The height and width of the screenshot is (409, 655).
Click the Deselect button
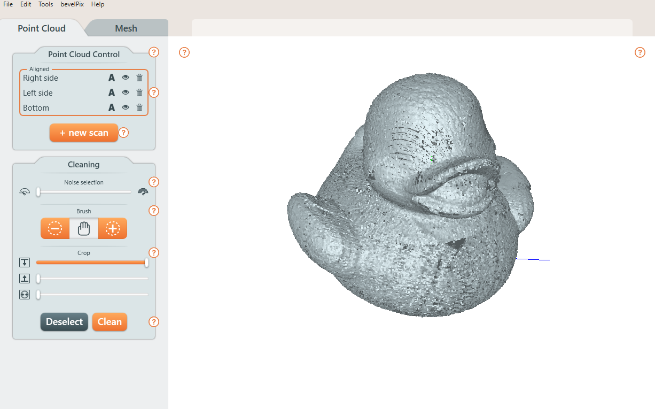(64, 322)
